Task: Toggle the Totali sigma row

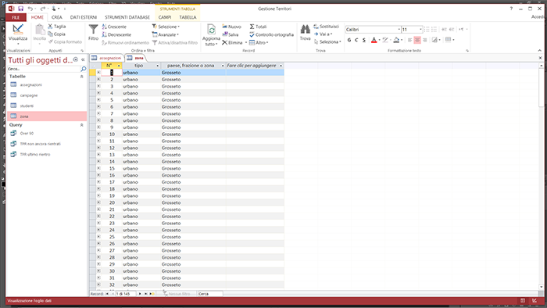Action: tap(258, 27)
